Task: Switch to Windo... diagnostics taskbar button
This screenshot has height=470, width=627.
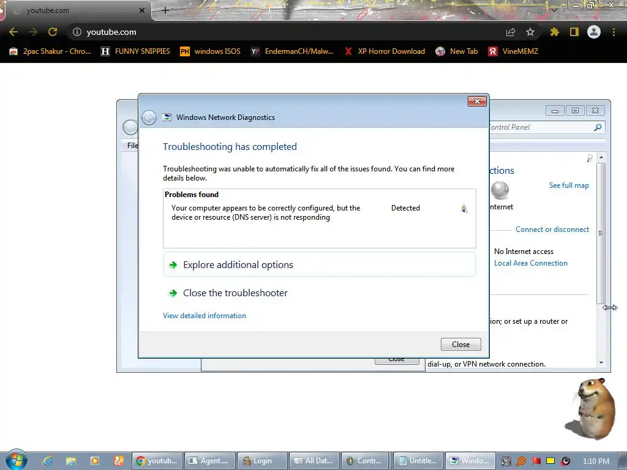Action: coord(471,461)
